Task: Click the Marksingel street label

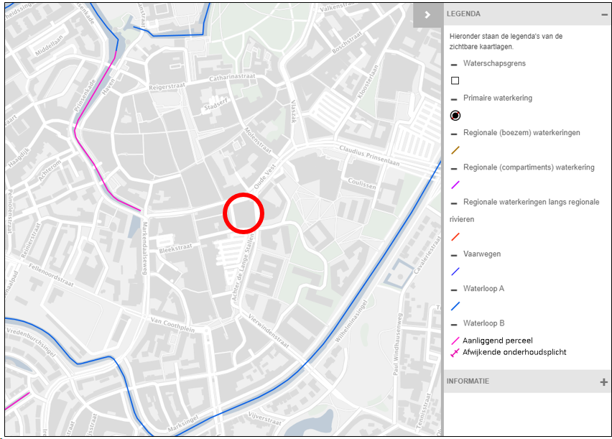Action: (183, 423)
